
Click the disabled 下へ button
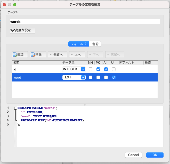tap(95, 54)
